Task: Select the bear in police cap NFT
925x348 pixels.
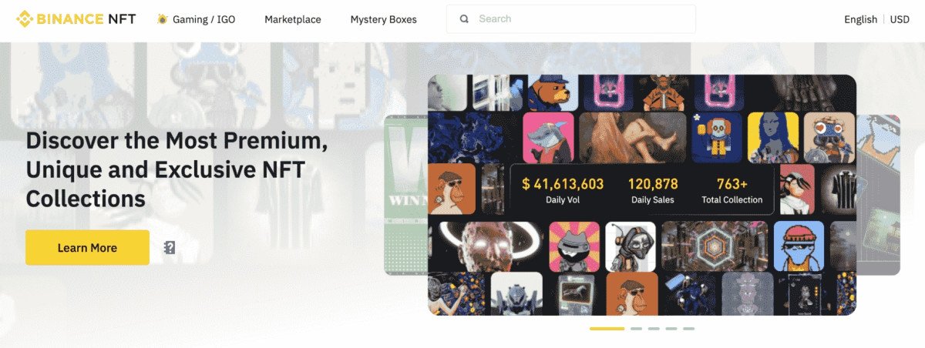Action: point(549,91)
